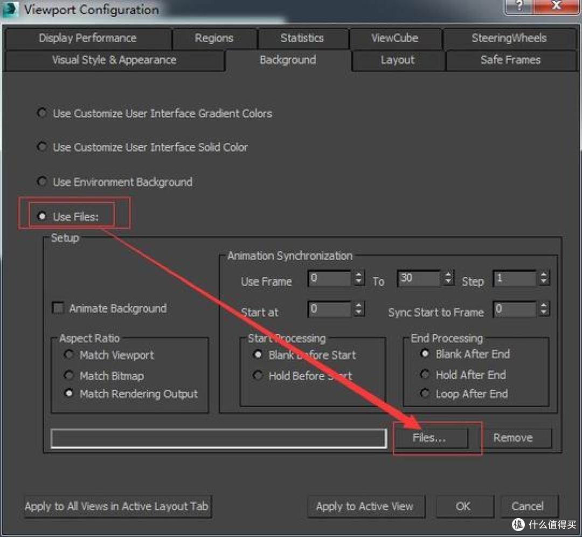Open the Regions tab
The image size is (582, 537).
click(214, 38)
